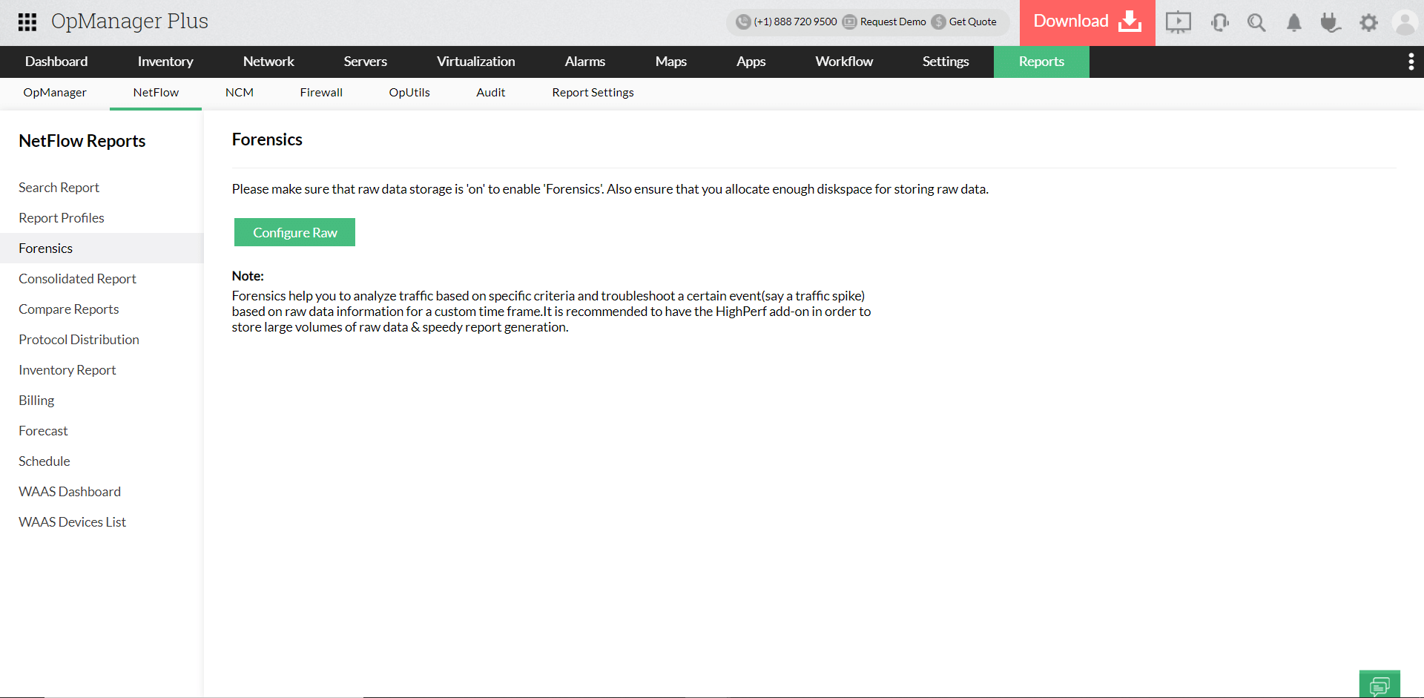Click the Request Demo link
The image size is (1424, 698).
point(893,22)
